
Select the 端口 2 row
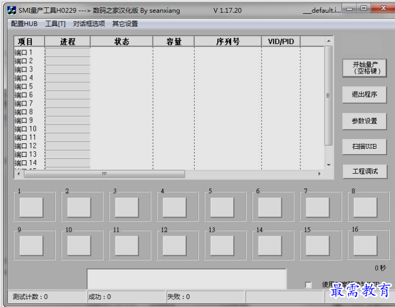click(x=169, y=61)
